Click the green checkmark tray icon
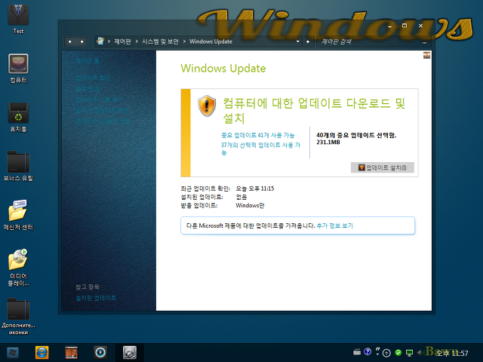 398,352
